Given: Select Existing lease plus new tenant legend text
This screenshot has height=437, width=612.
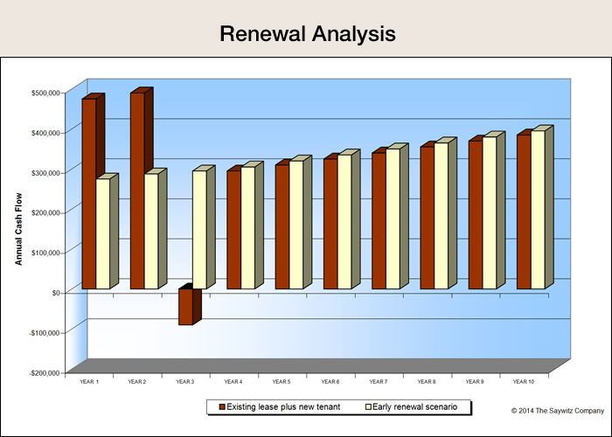Looking at the screenshot, I should [283, 407].
